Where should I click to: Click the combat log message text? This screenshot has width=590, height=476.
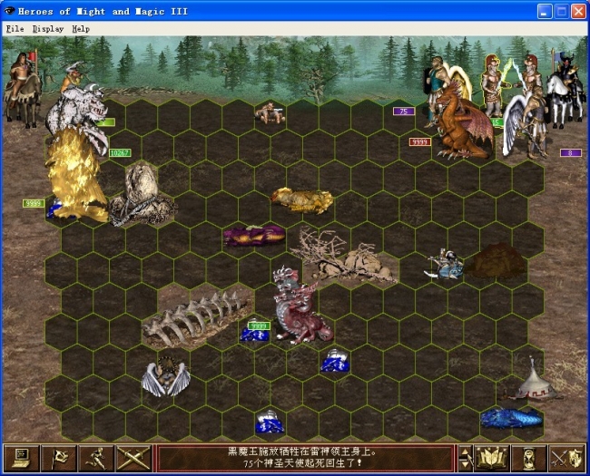tap(301, 457)
